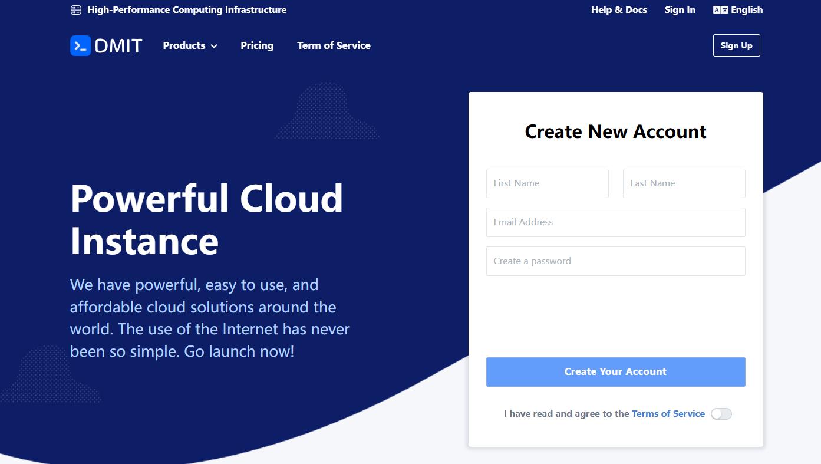Click the language translate icon
The height and width of the screenshot is (464, 821).
click(x=720, y=10)
